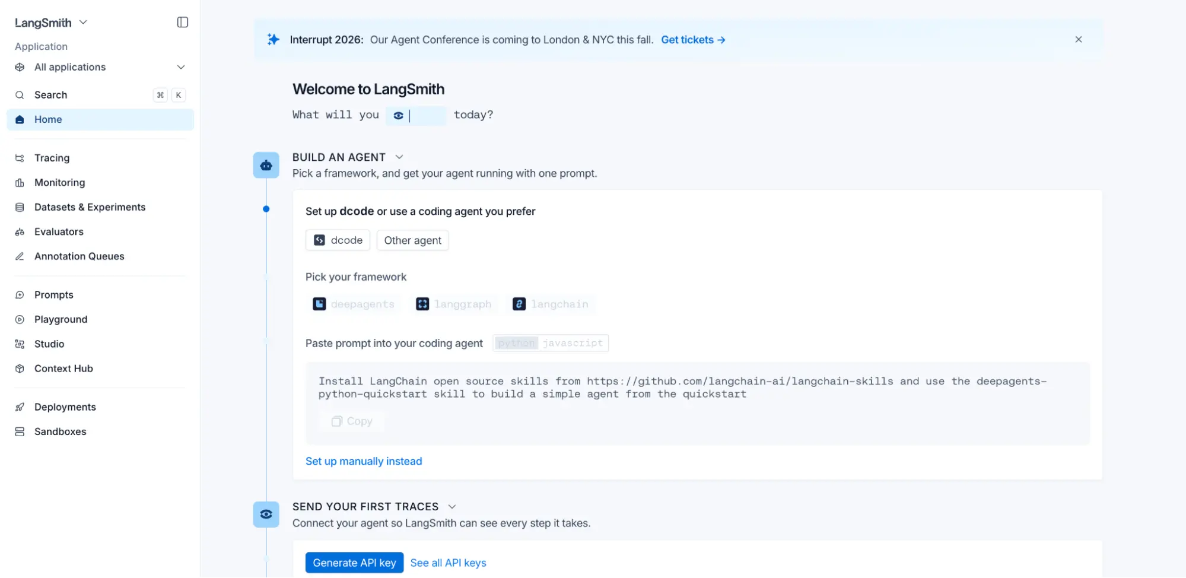Screen dimensions: 1186x578
Task: Click the Prompts icon
Action: 20,295
